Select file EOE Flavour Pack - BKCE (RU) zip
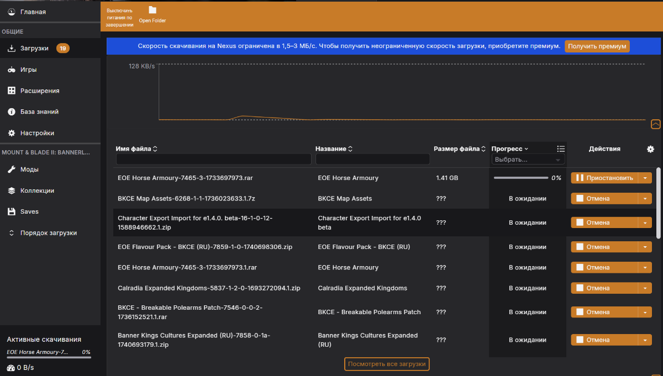 (205, 247)
